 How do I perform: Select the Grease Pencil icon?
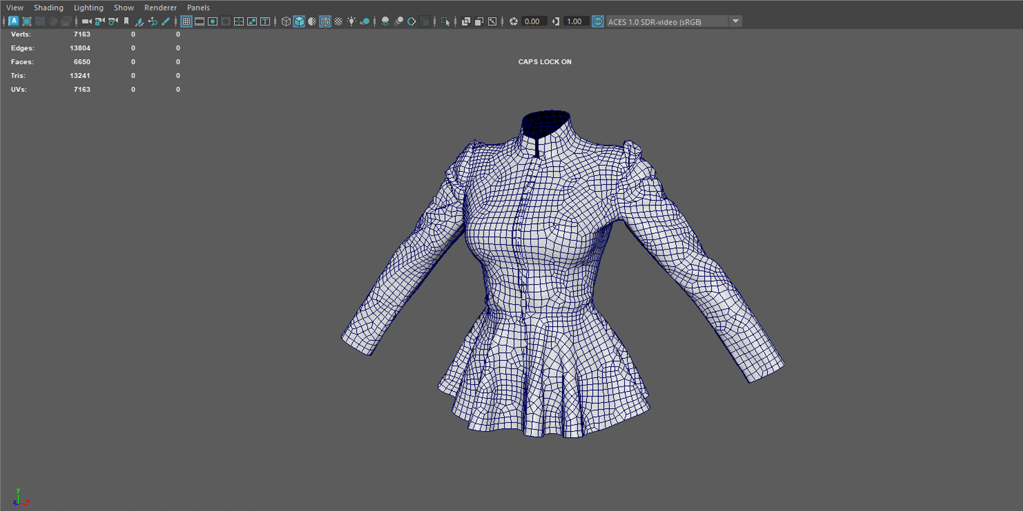point(166,21)
